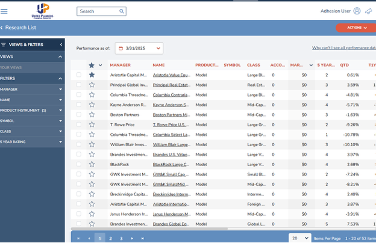376x243 pixels.
Task: Star the BlackRock row
Action: (x=92, y=164)
